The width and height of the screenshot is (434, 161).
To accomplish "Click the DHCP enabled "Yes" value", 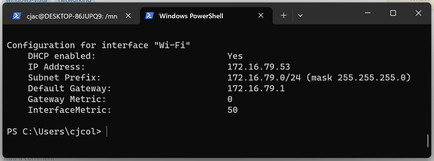I will pos(235,56).
